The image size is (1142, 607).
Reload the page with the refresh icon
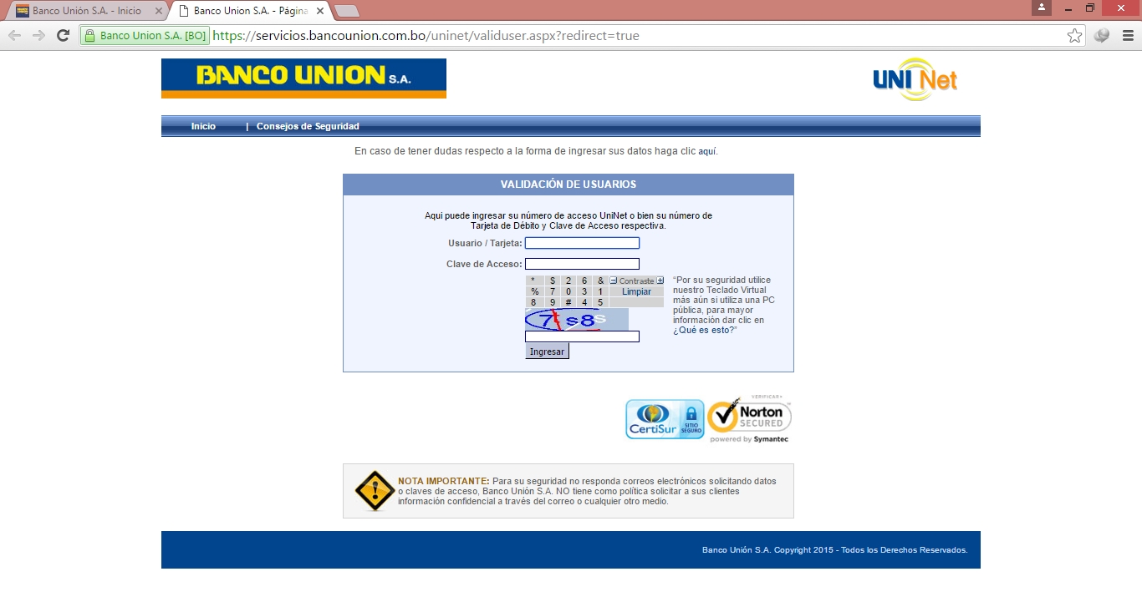[63, 35]
